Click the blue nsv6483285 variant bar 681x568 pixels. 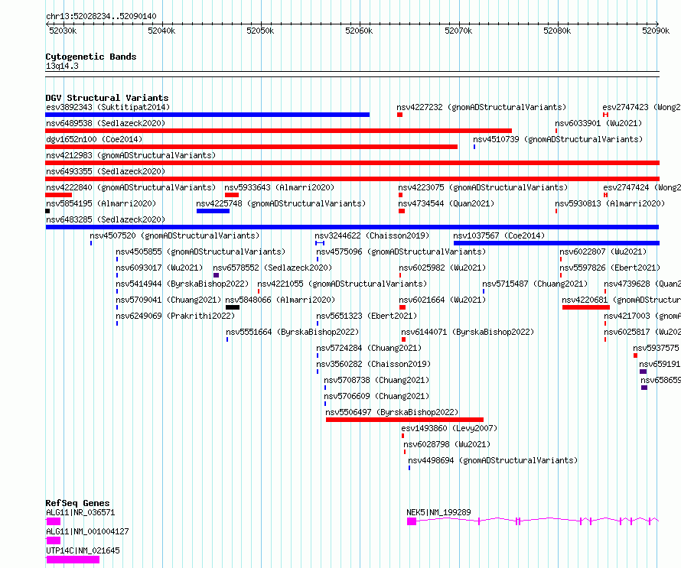(x=352, y=227)
